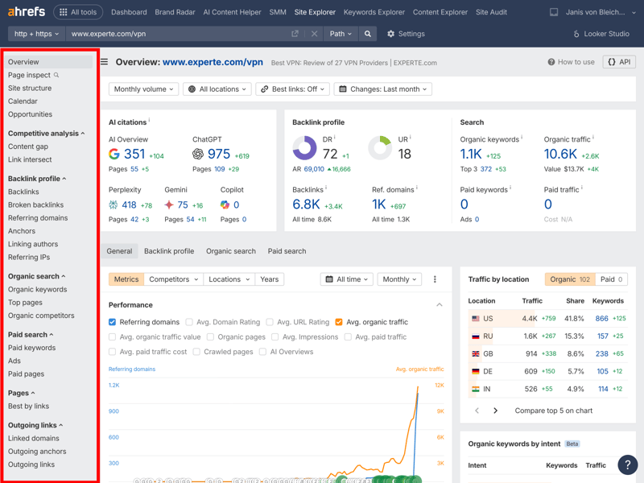Enable Avg. Domain Rating checkbox

(189, 322)
